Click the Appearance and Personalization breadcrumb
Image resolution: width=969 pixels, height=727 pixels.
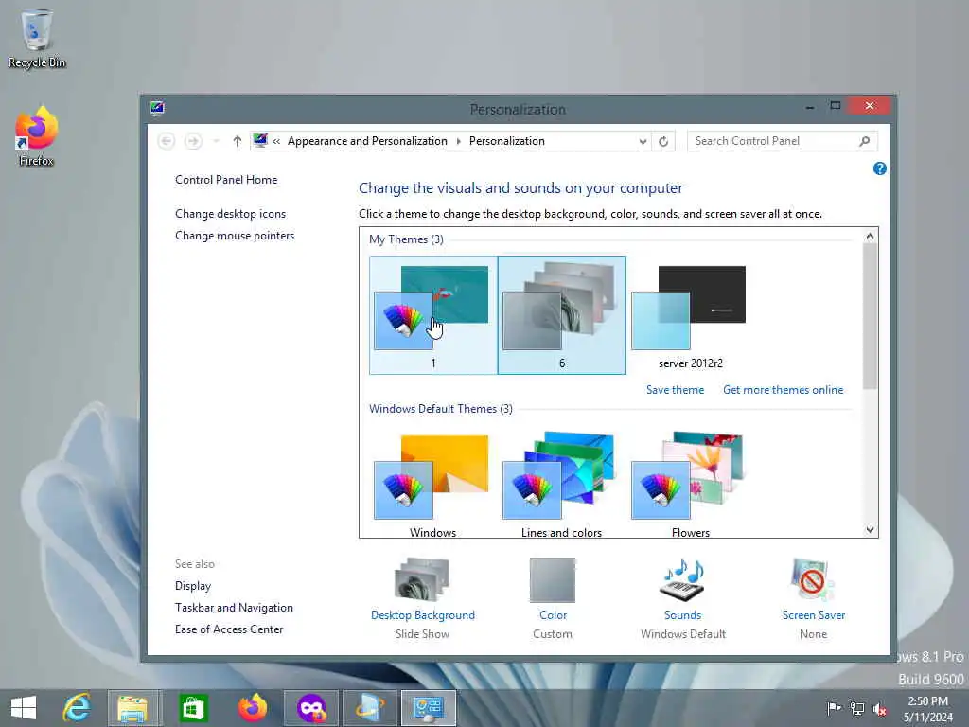click(367, 141)
